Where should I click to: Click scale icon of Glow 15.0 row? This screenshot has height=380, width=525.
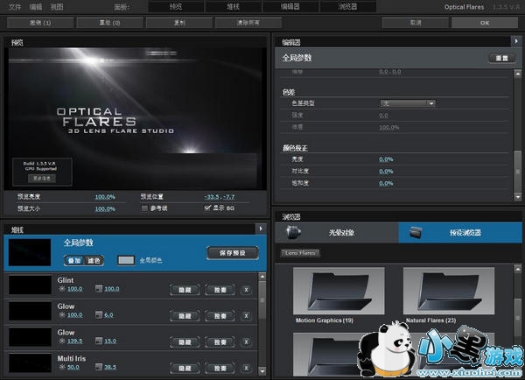tap(99, 341)
